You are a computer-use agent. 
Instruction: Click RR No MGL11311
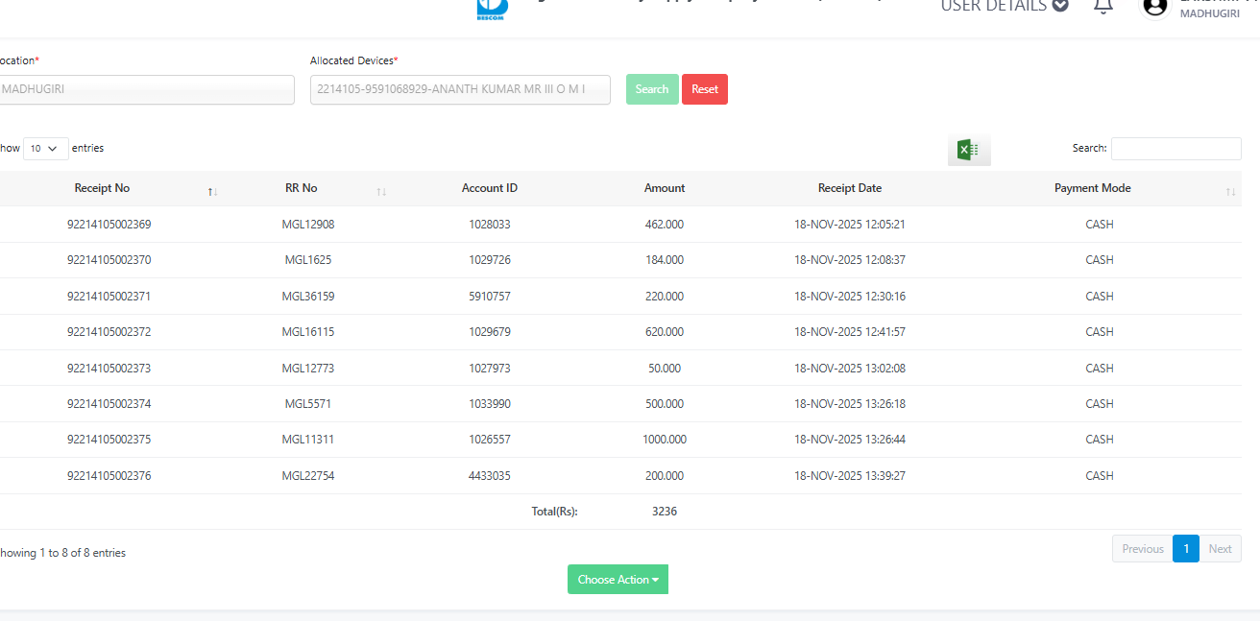pyautogui.click(x=308, y=440)
